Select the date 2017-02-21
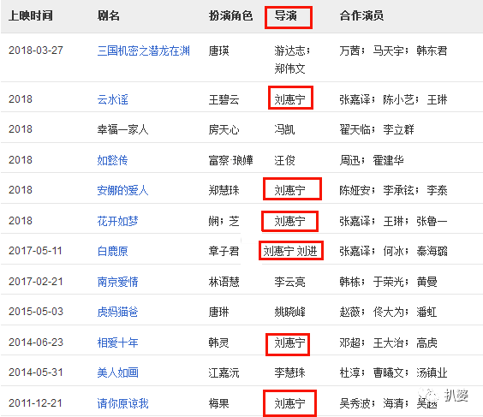This screenshot has height=417, width=483. tap(36, 281)
